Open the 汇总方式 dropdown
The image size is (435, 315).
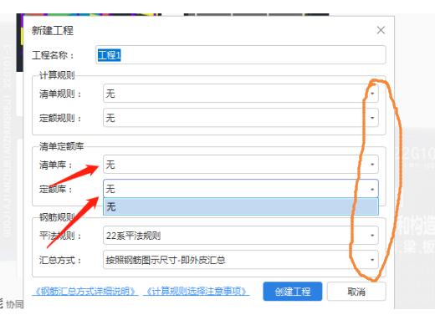(x=241, y=260)
